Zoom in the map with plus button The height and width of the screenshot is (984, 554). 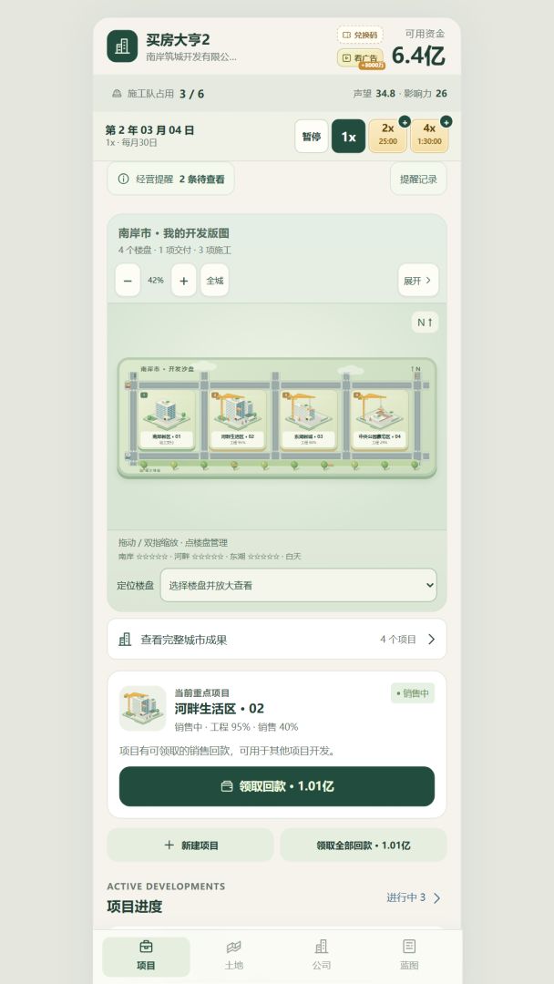pyautogui.click(x=184, y=281)
